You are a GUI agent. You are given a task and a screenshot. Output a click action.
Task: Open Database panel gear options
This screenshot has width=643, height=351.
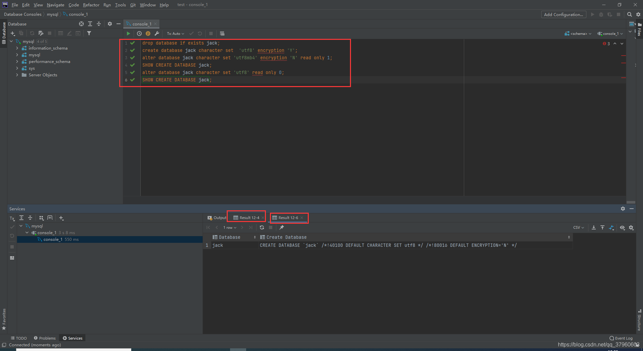(110, 24)
